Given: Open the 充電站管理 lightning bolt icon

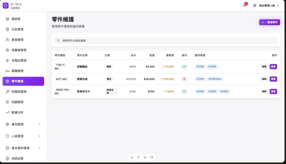Looking at the screenshot, I should 7,60.
